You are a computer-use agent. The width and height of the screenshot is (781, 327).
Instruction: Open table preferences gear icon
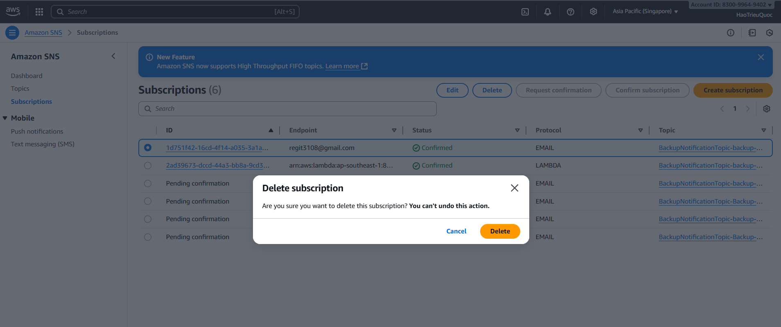pos(767,109)
